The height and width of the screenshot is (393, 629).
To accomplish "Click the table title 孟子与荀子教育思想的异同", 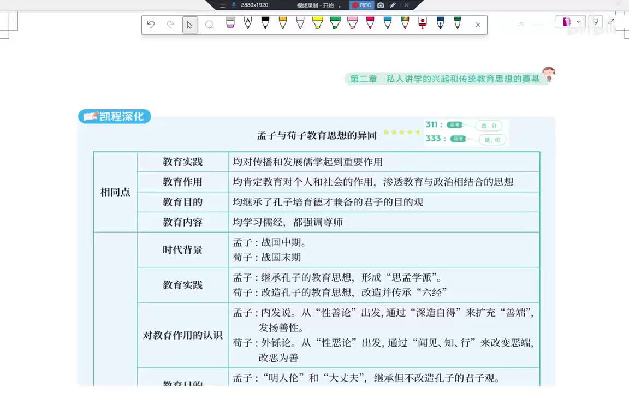I will coord(317,135).
